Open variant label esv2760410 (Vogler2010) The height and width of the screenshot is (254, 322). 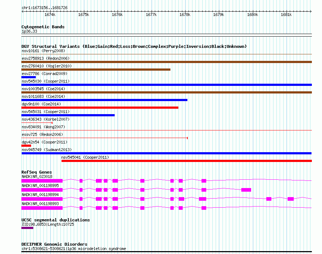(x=47, y=66)
